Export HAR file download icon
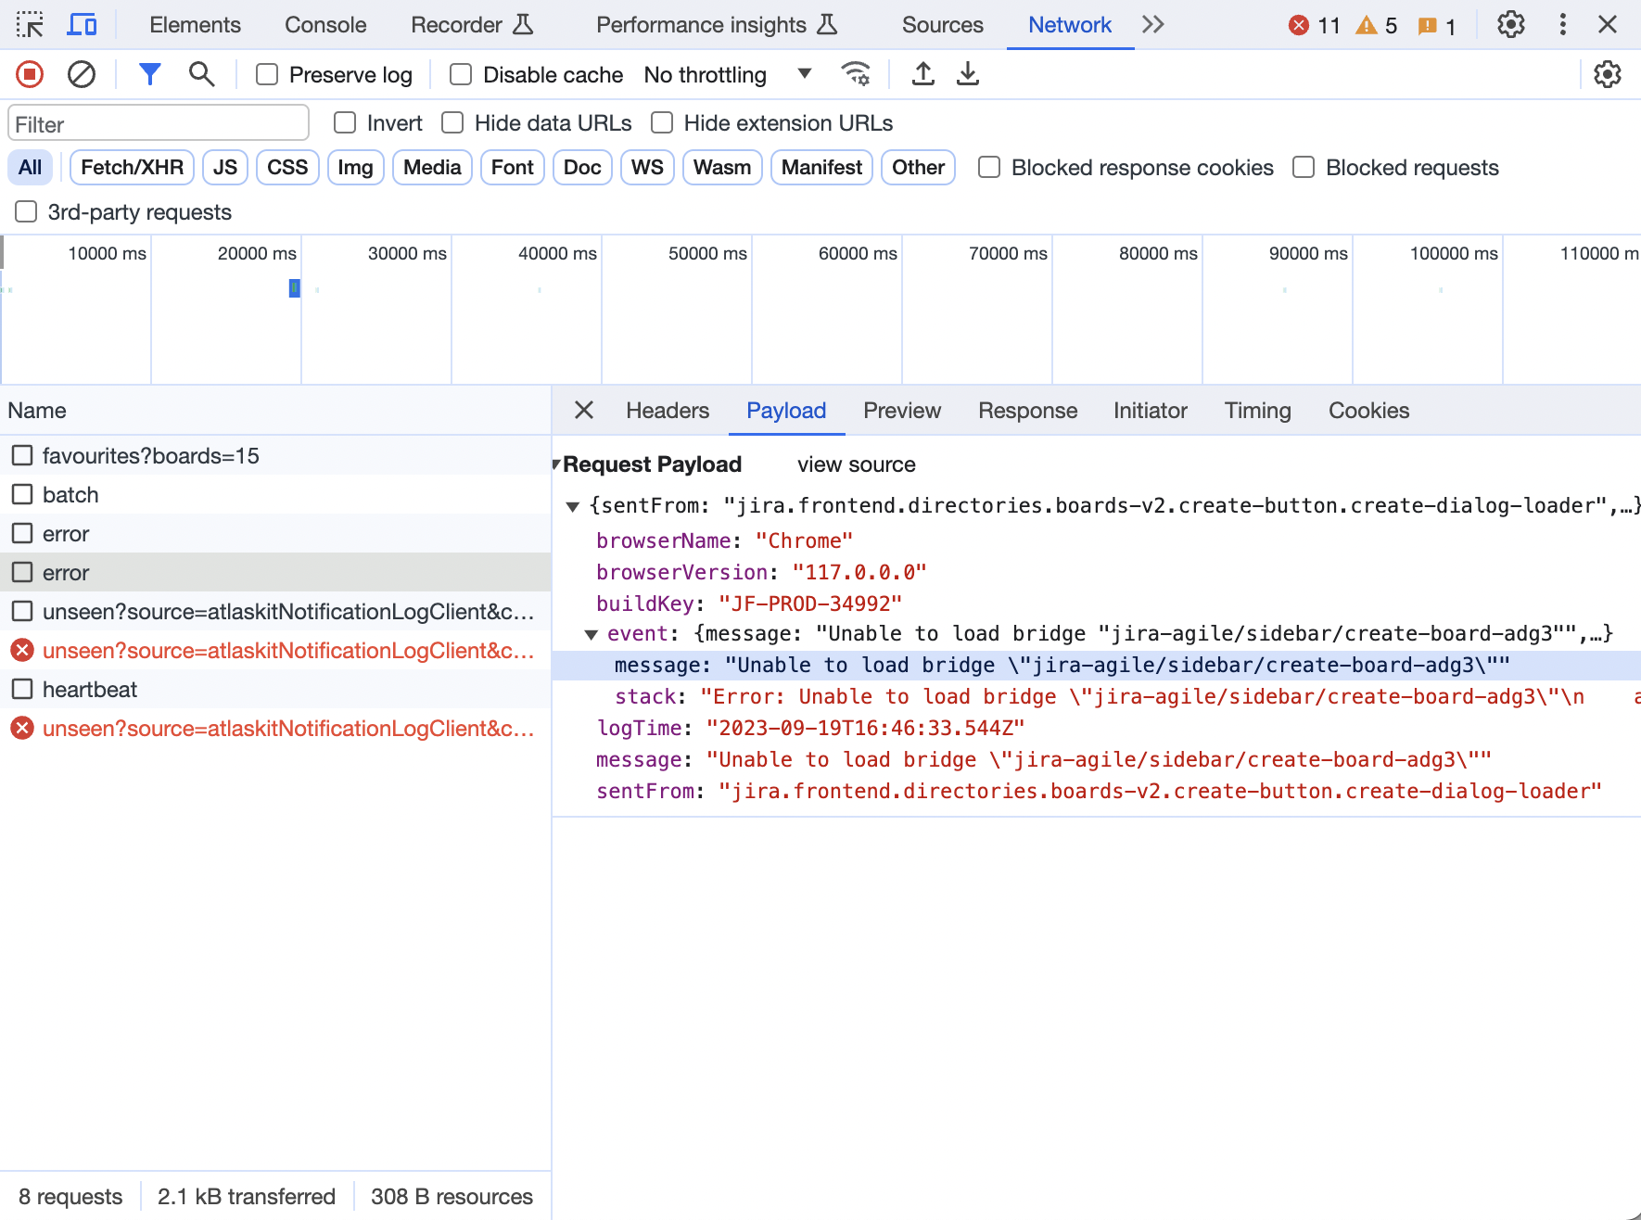Viewport: 1641px width, 1220px height. 968,74
